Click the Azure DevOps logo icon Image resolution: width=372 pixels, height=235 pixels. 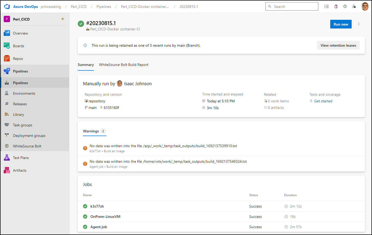coord(7,7)
